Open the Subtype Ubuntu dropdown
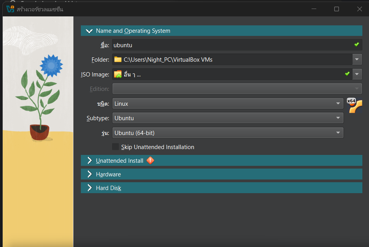Viewport: 369px width, 247px height. (228, 118)
